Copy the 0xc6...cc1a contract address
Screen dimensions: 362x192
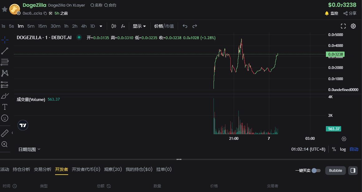(45, 13)
